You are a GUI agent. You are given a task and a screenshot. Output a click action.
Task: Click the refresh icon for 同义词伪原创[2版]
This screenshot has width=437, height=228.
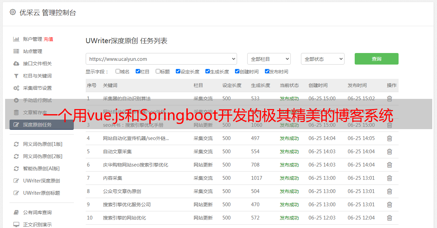pos(16,156)
